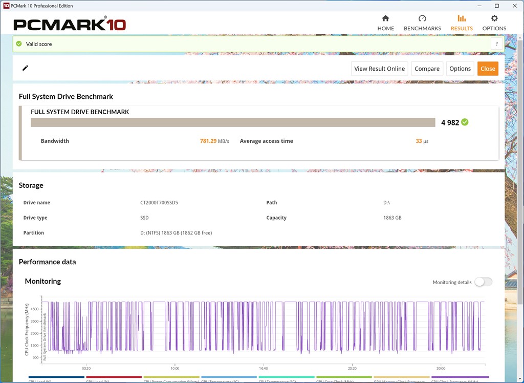Screen dimensions: 524x383
Task: Minimize the PCMark 10 window
Action: coord(479,6)
